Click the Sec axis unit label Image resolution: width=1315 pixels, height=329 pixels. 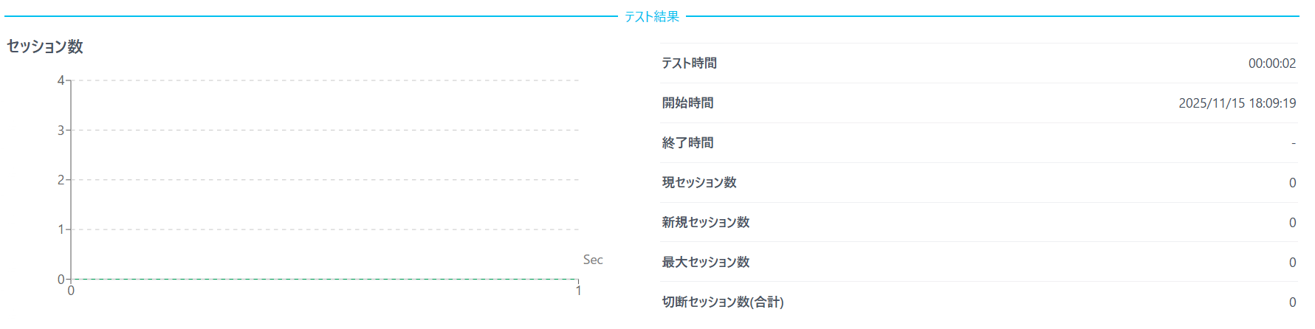click(x=593, y=260)
